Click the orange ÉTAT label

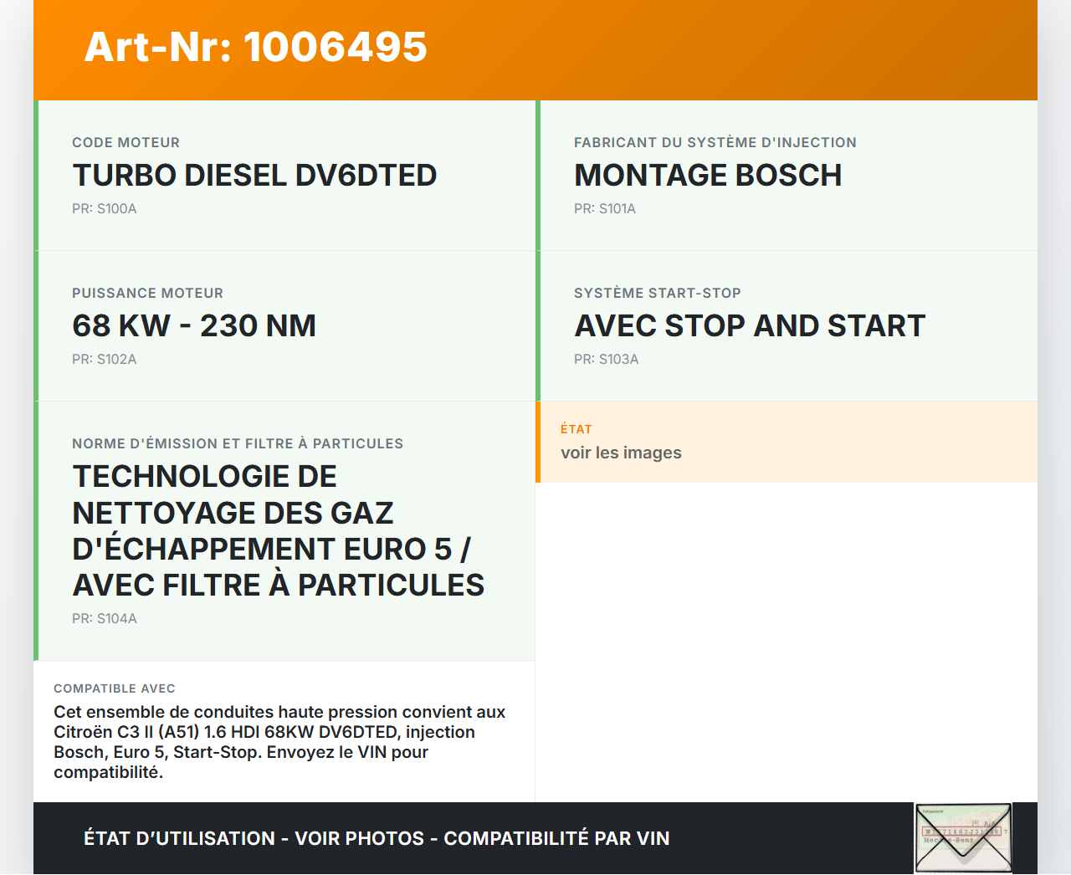tap(576, 429)
